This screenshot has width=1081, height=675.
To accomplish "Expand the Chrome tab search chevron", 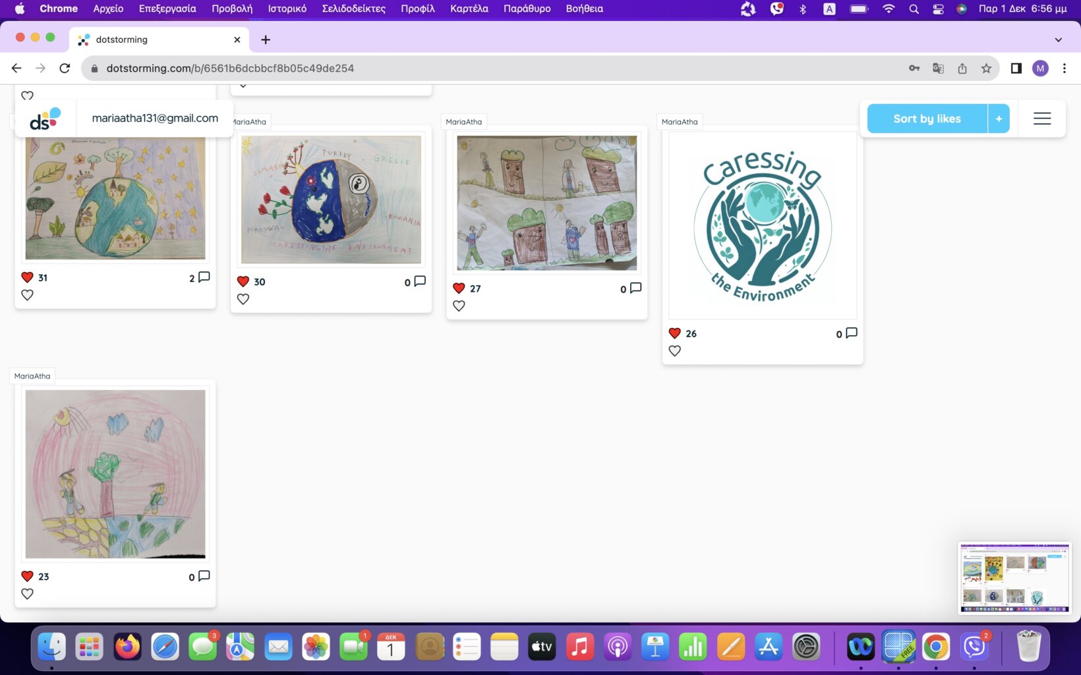I will click(x=1058, y=40).
